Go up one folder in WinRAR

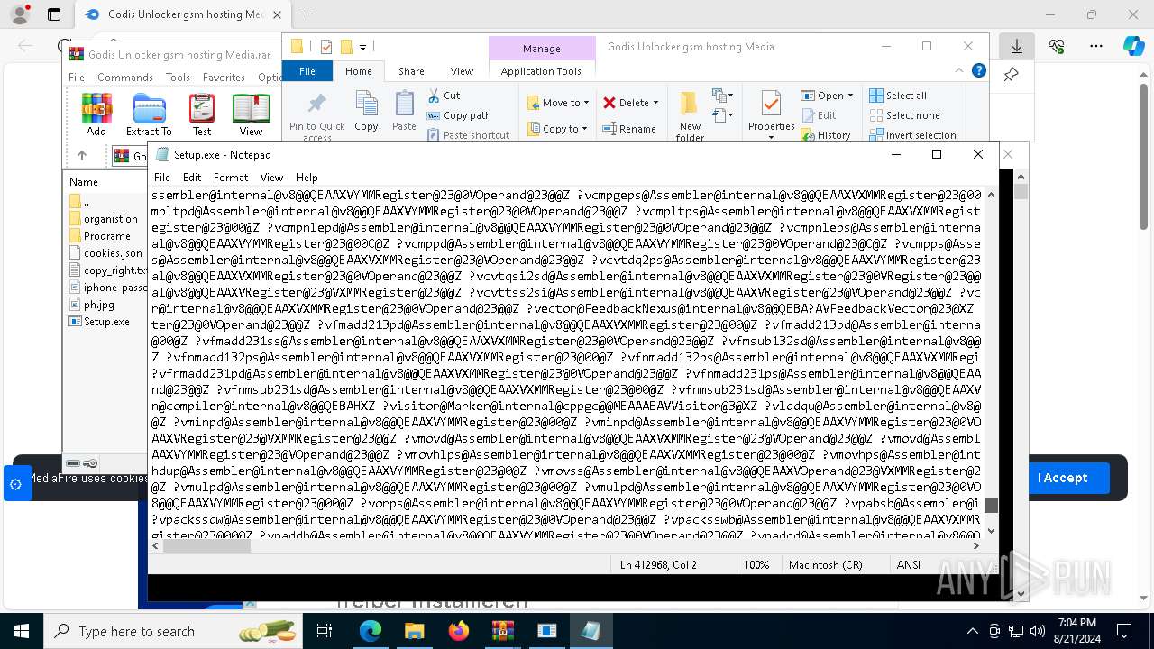[x=82, y=156]
